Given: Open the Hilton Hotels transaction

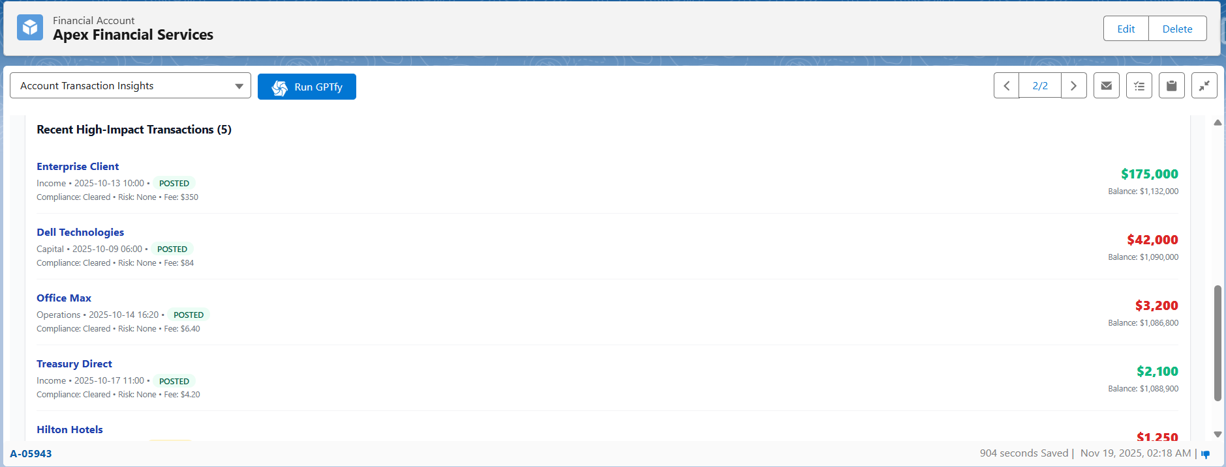Looking at the screenshot, I should pyautogui.click(x=70, y=430).
